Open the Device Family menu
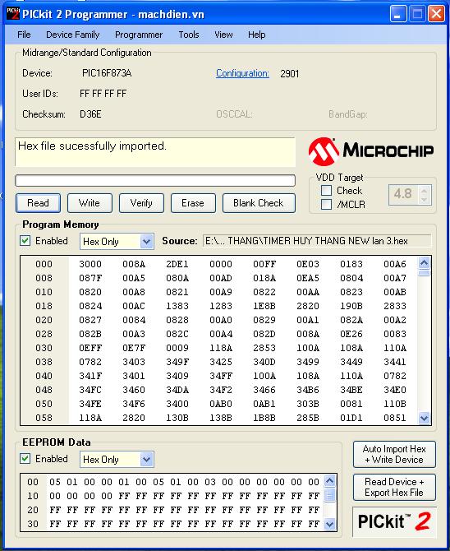 72,35
